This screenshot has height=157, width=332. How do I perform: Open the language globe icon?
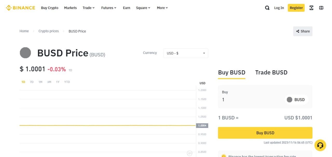321,8
